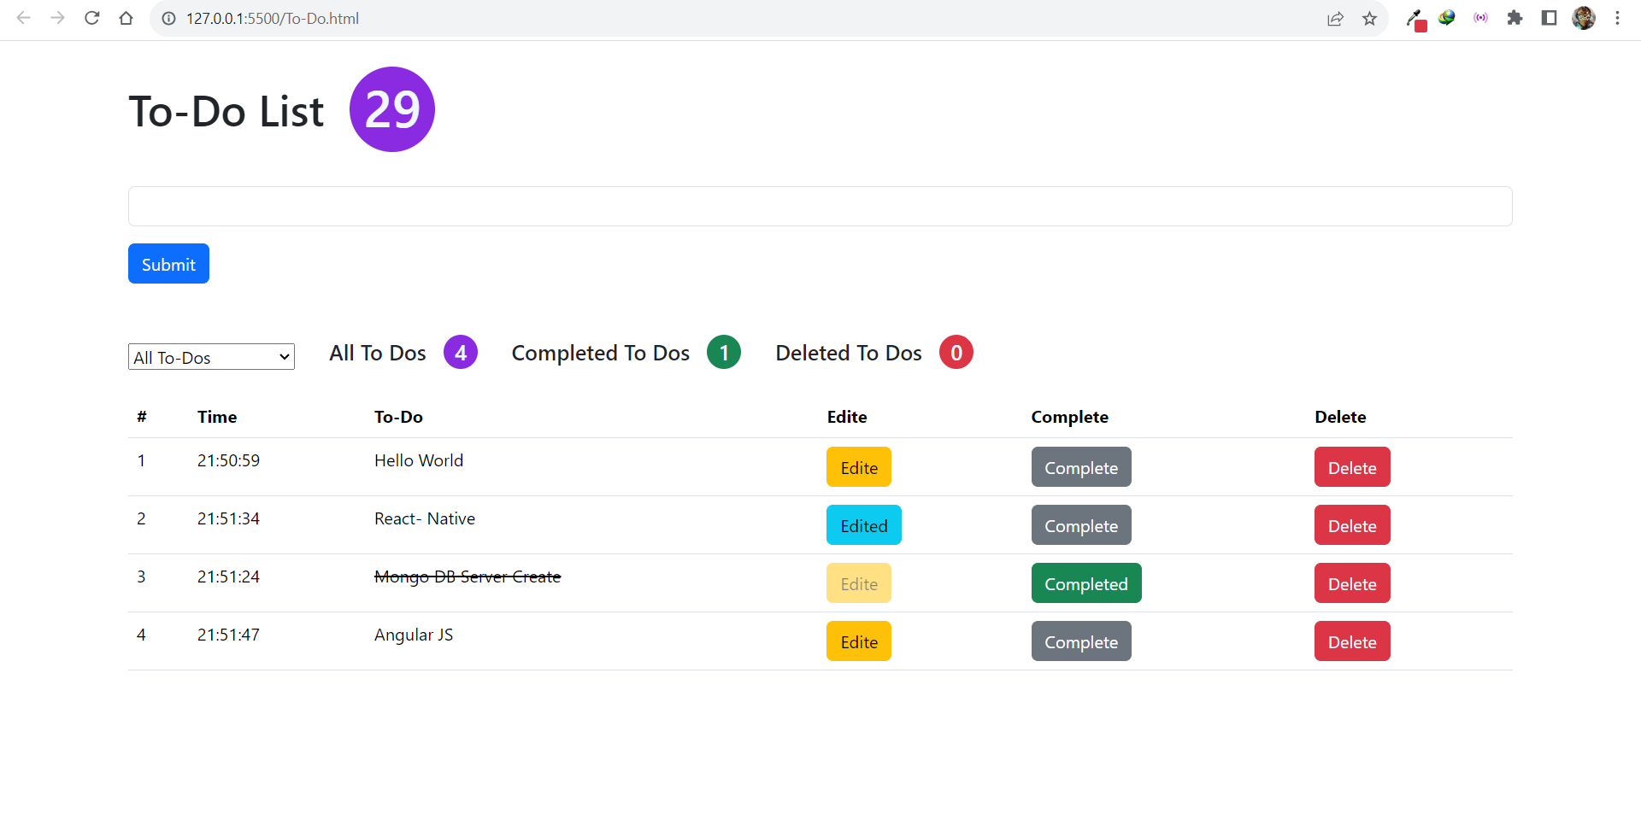Click the green Completed button for Mongo DB
1641x837 pixels.
tap(1085, 582)
